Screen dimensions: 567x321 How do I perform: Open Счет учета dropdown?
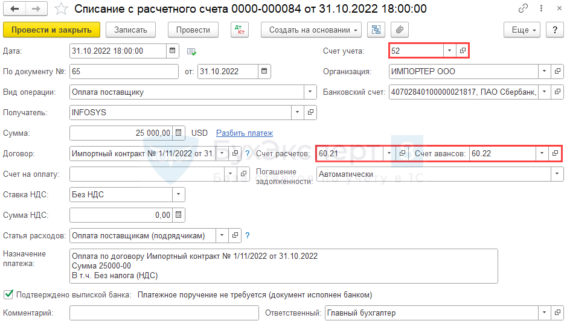pos(449,51)
